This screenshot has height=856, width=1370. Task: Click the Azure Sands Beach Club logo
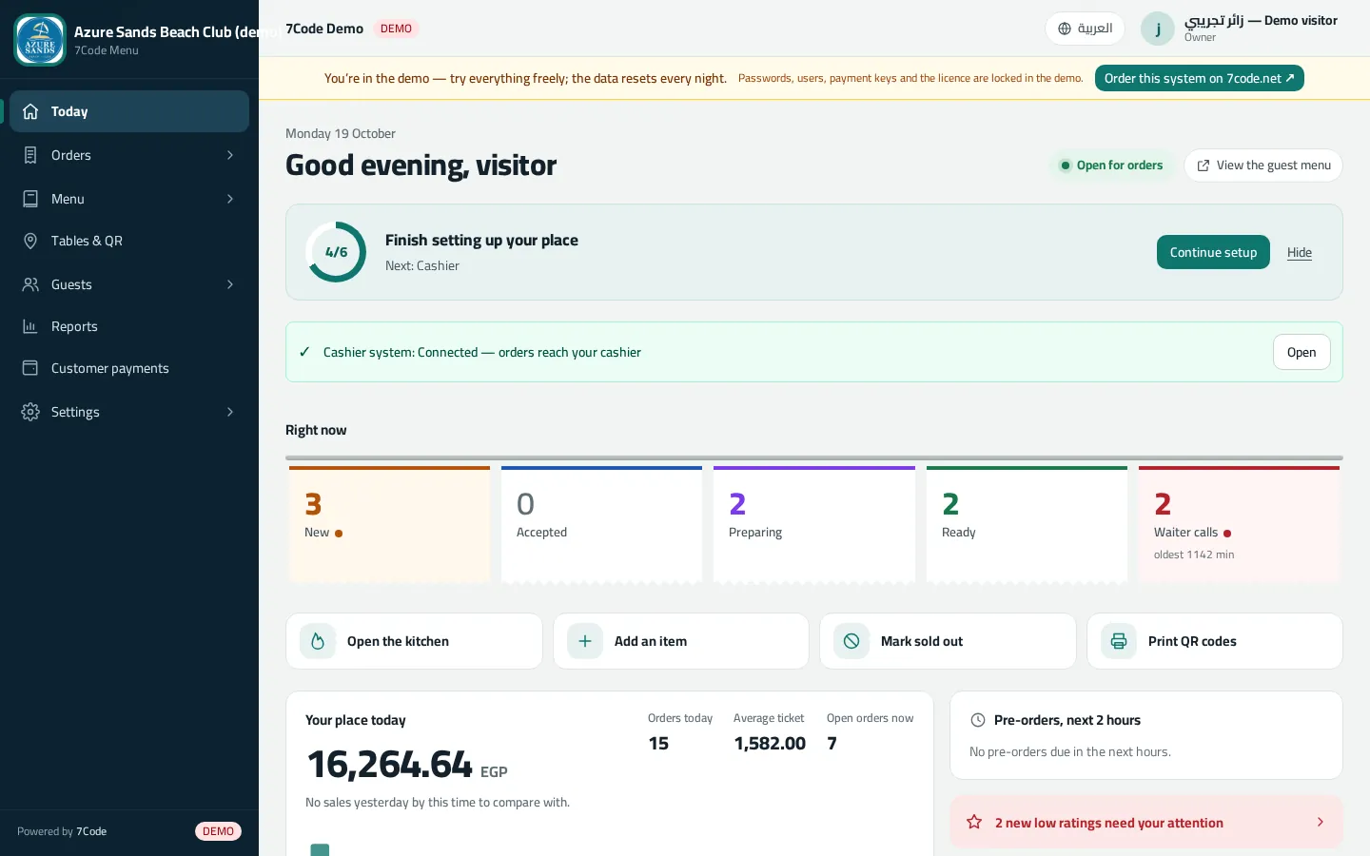click(x=40, y=40)
